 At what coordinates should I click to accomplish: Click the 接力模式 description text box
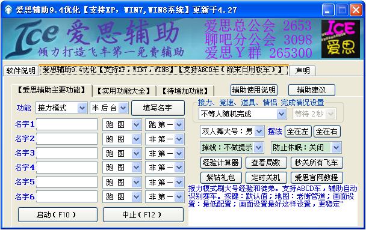pyautogui.click(x=273, y=205)
